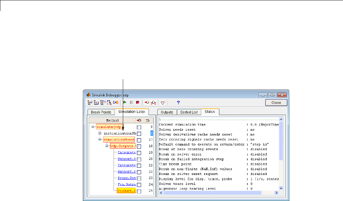Pause the simulation

coord(131,103)
